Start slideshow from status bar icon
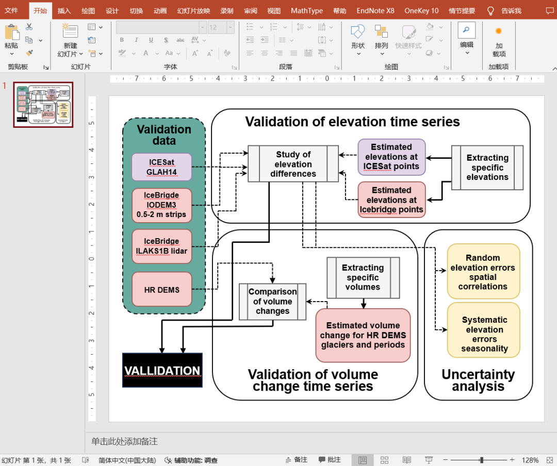557x466 pixels. pos(429,460)
